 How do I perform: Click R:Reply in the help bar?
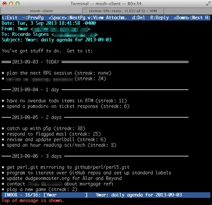coord(159,18)
